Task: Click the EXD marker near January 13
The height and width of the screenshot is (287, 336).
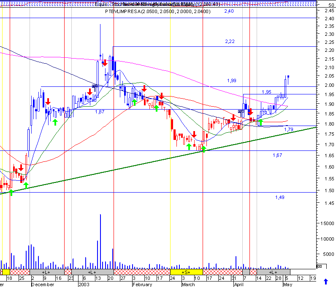Action: coord(95,86)
